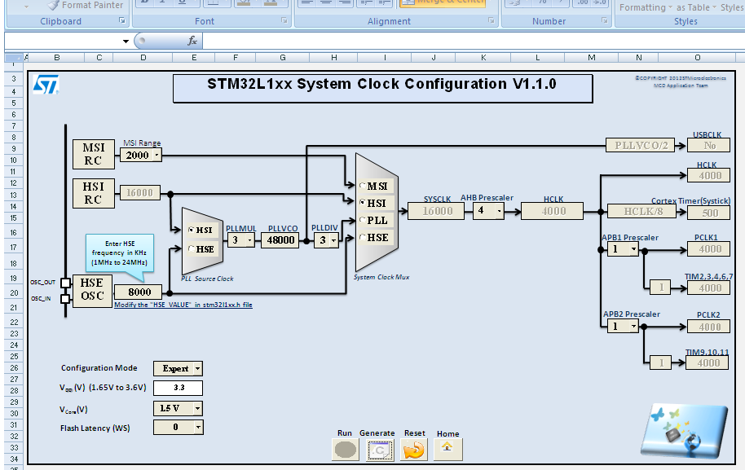Click the VDD voltage 3.3 field
Image resolution: width=745 pixels, height=470 pixels.
pos(179,388)
